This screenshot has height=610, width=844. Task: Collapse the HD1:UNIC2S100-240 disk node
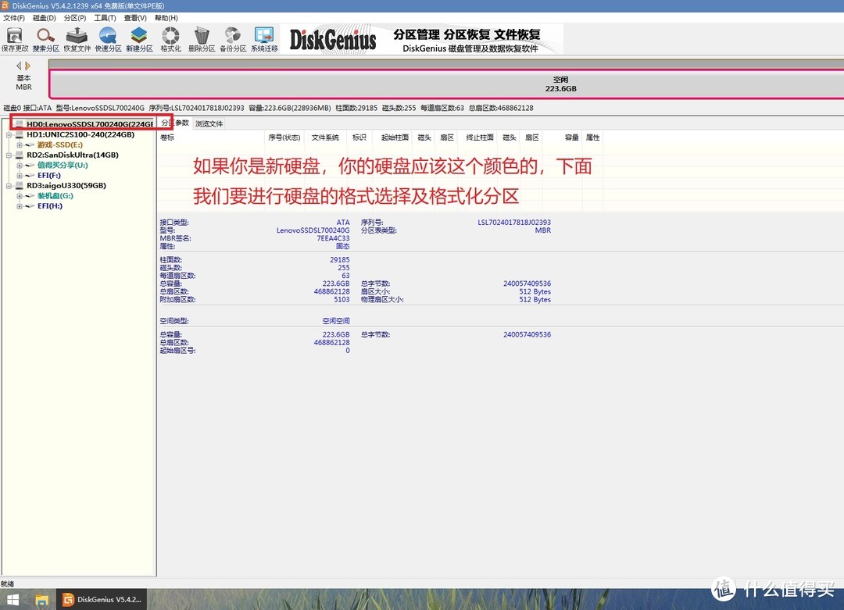point(9,134)
